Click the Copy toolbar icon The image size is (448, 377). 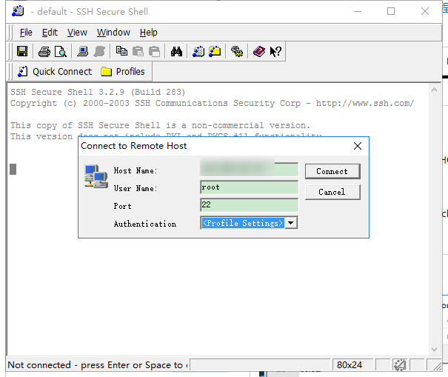(121, 51)
